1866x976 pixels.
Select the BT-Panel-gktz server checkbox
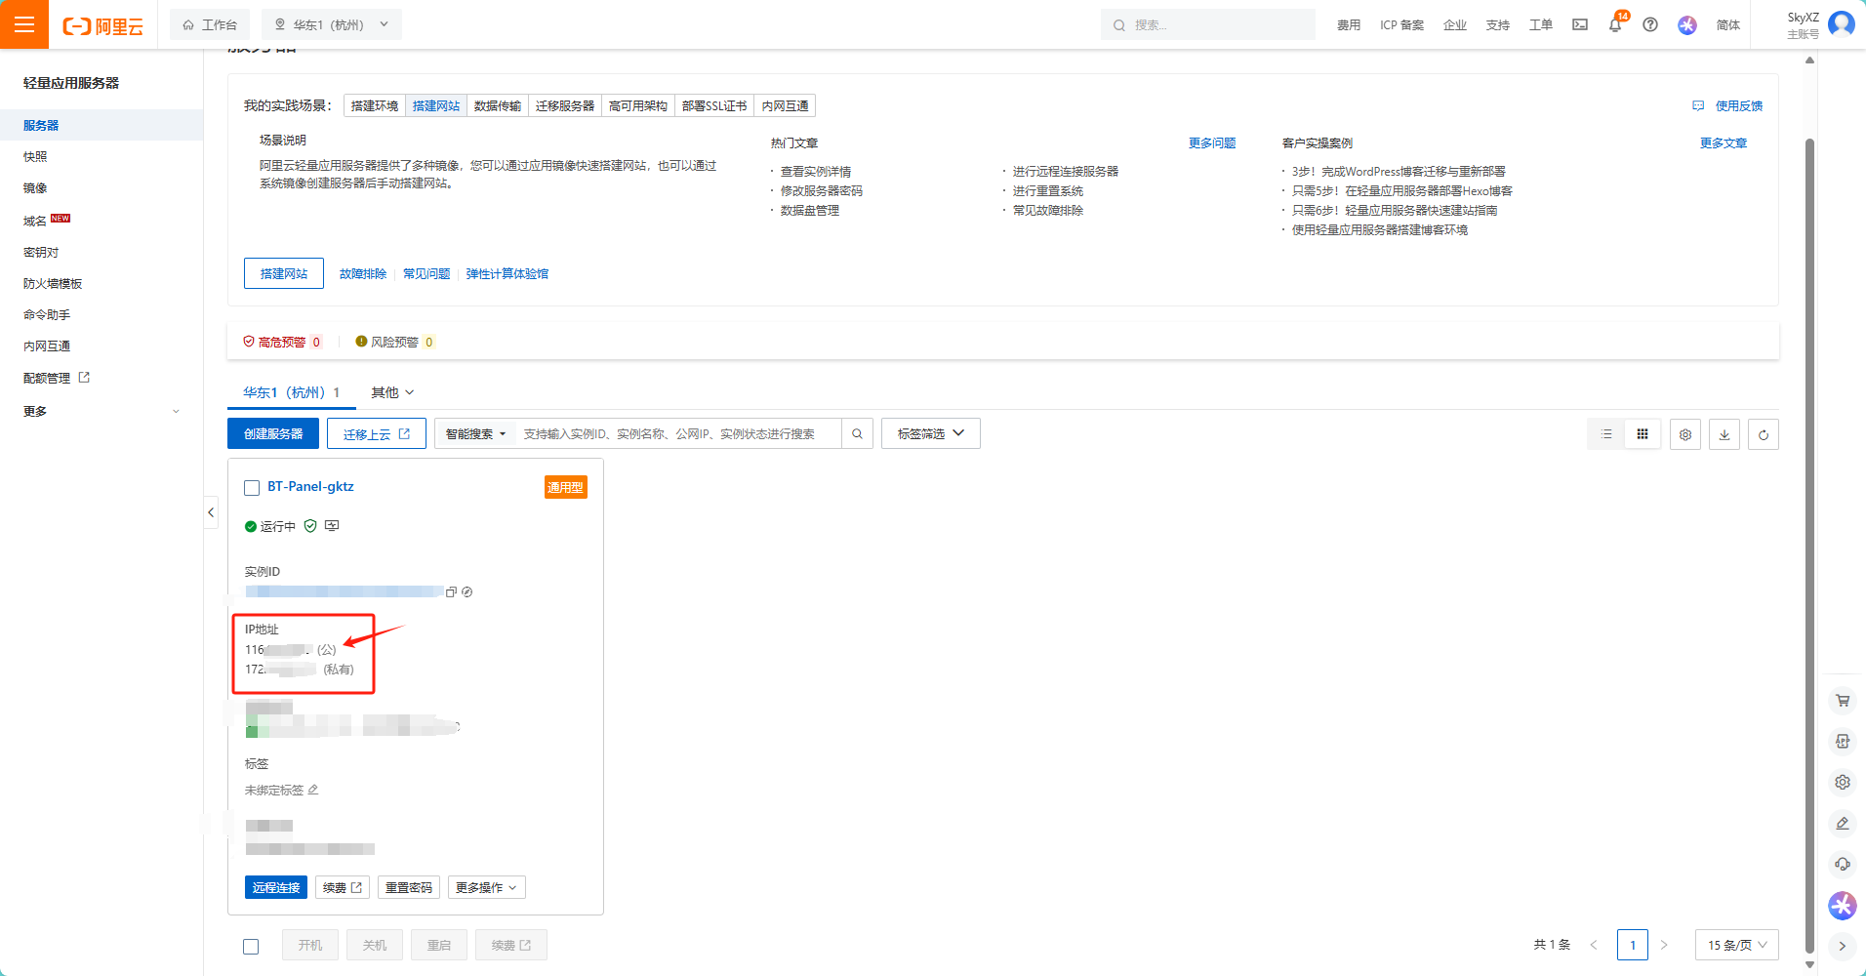252,488
